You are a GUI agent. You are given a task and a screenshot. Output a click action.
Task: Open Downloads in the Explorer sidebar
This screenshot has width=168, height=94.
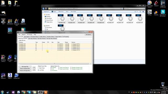click(x=49, y=18)
